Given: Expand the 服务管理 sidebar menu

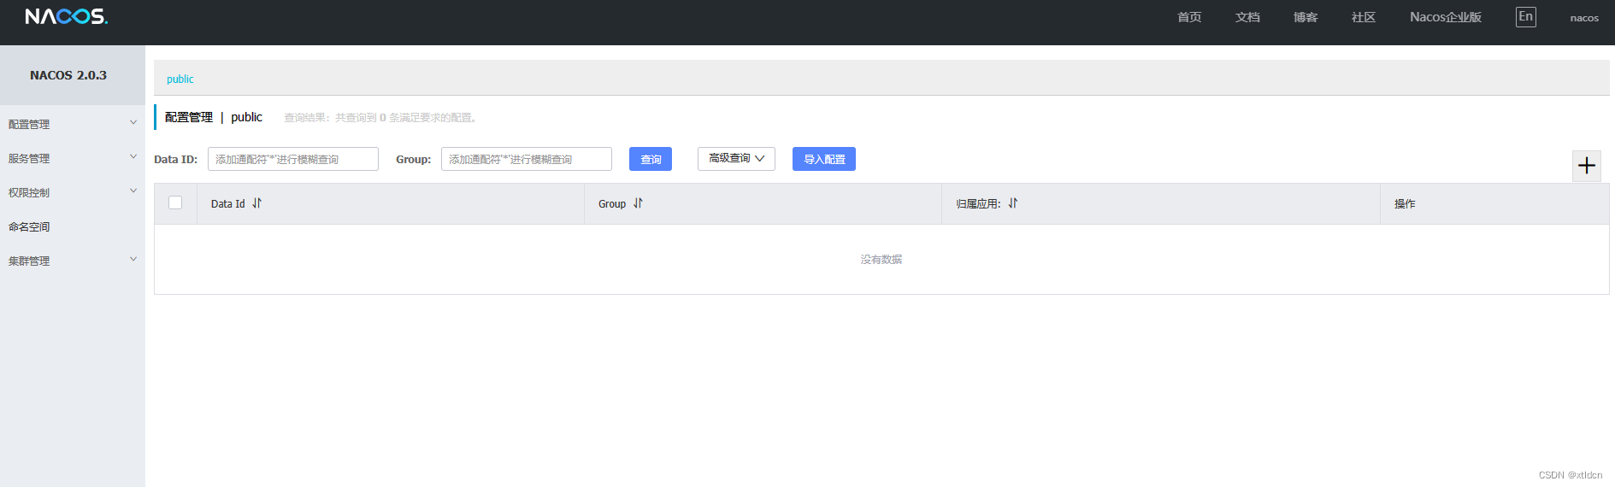Looking at the screenshot, I should pos(72,158).
